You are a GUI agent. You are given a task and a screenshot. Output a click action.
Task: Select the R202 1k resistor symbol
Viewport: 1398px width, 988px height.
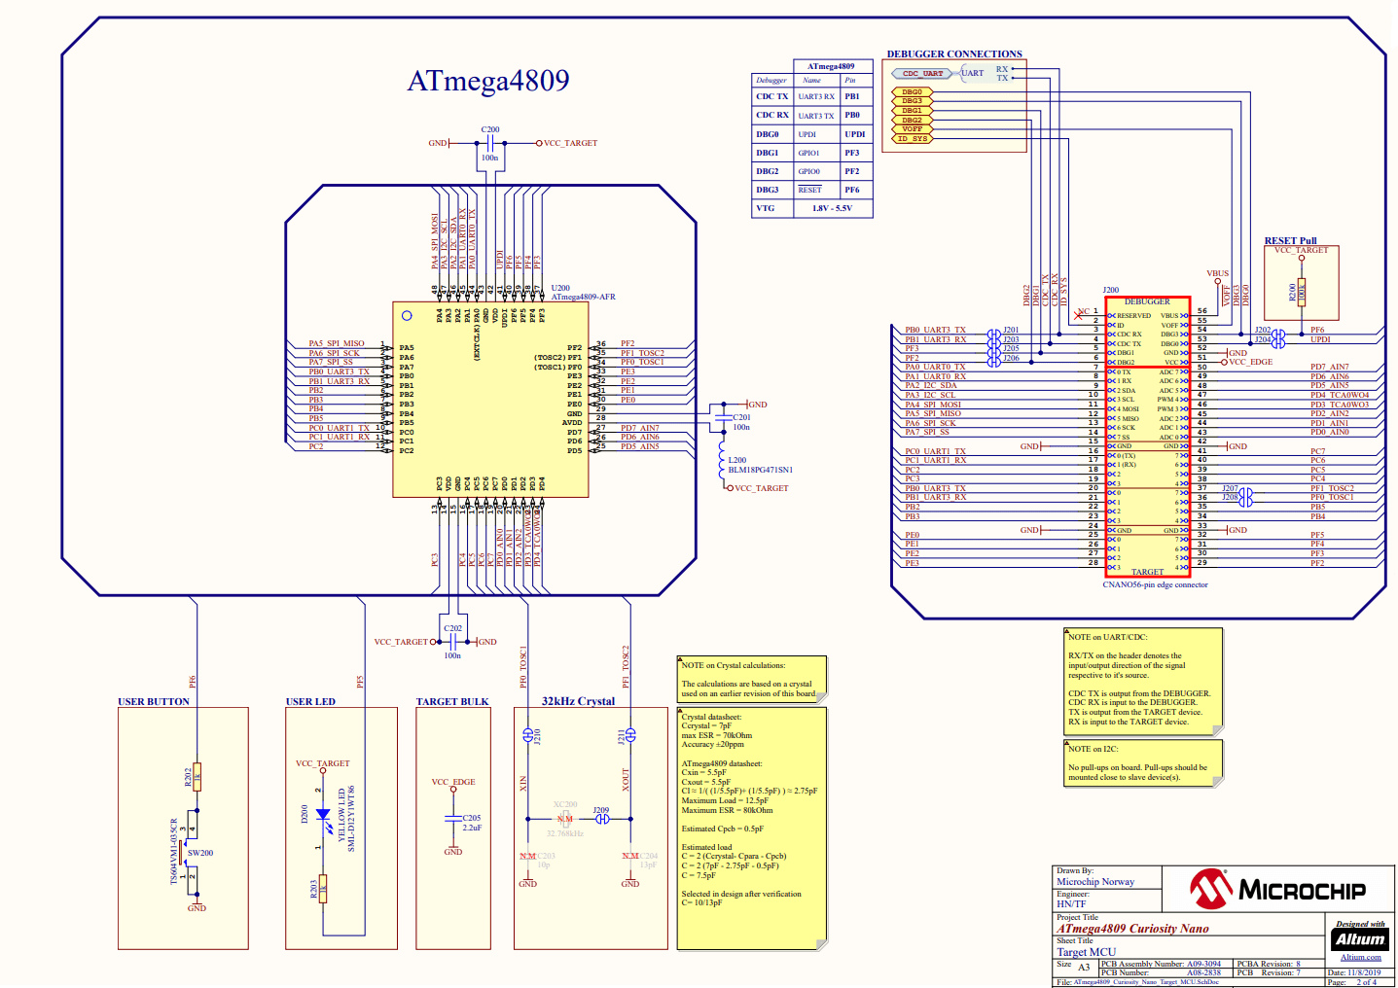(197, 777)
